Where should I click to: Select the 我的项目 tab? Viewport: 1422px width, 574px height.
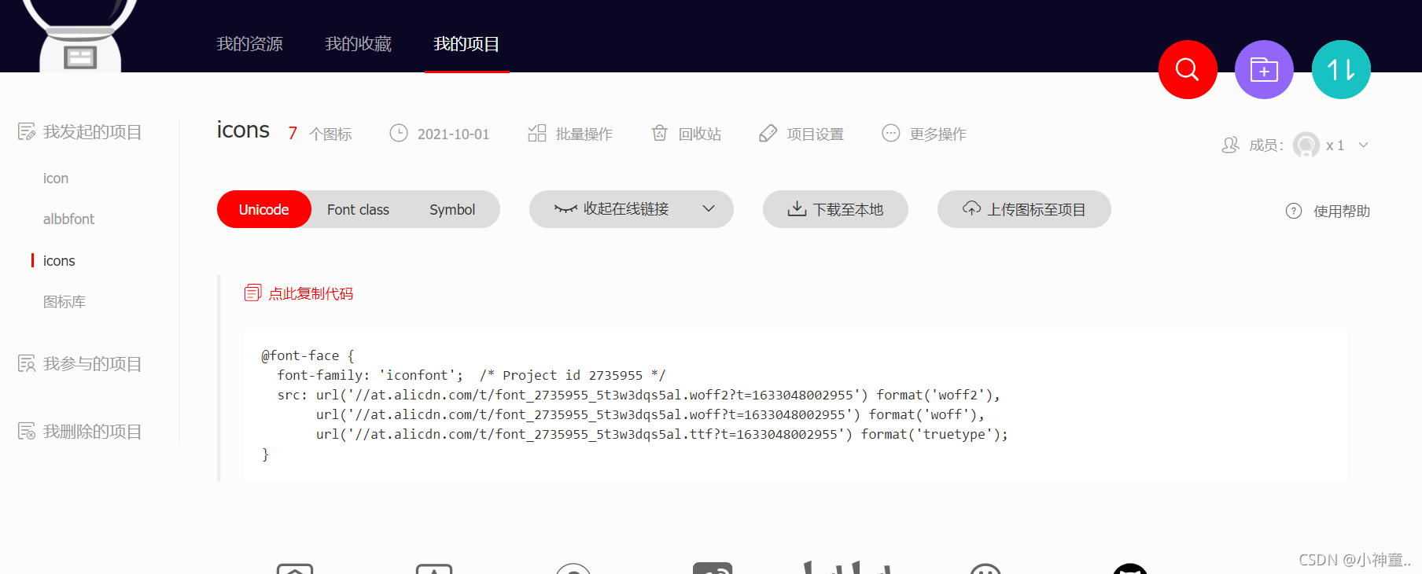(467, 44)
